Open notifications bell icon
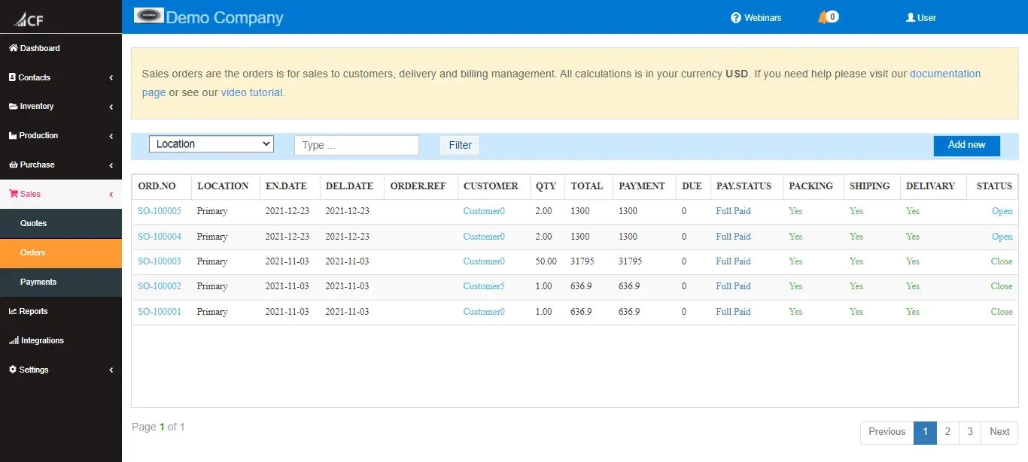This screenshot has height=462, width=1028. (x=823, y=17)
